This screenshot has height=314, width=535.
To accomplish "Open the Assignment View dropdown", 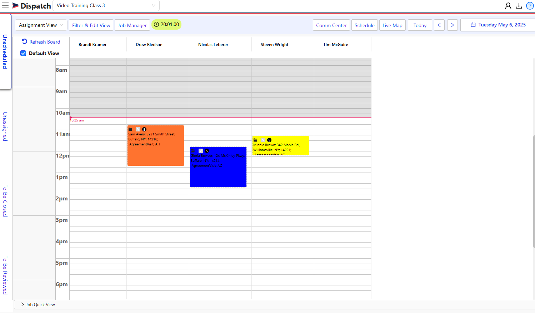I will point(41,25).
